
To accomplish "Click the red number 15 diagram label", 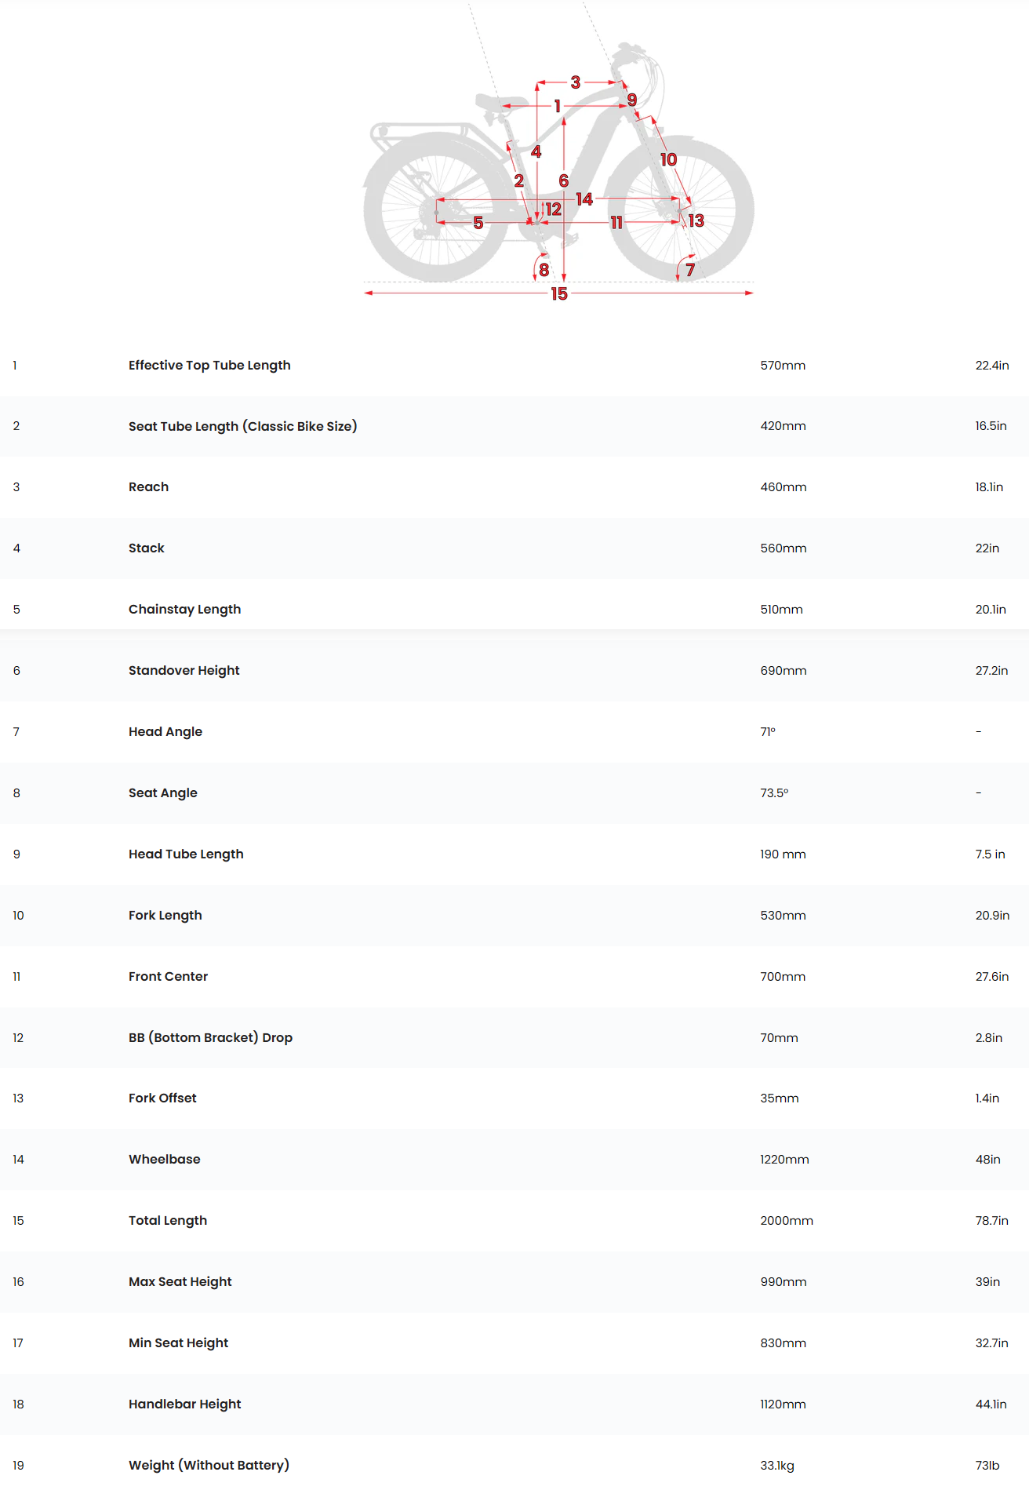I will click(558, 293).
